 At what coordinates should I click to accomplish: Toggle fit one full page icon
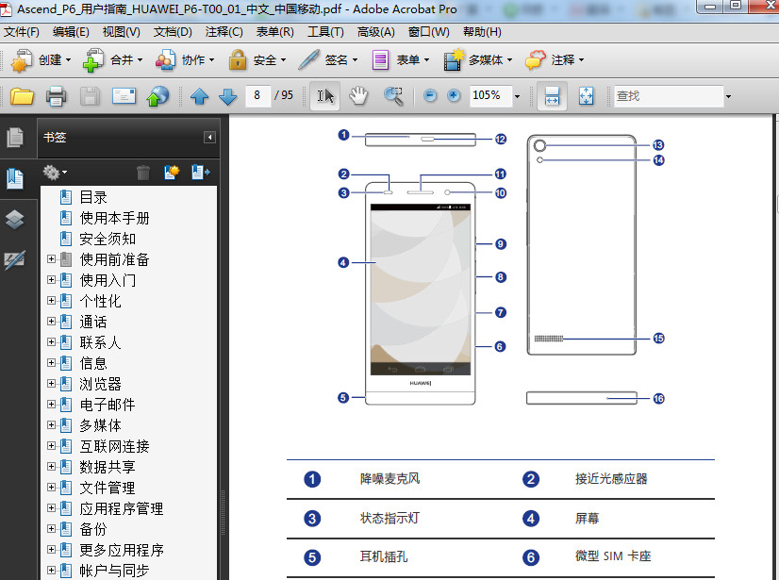click(587, 95)
